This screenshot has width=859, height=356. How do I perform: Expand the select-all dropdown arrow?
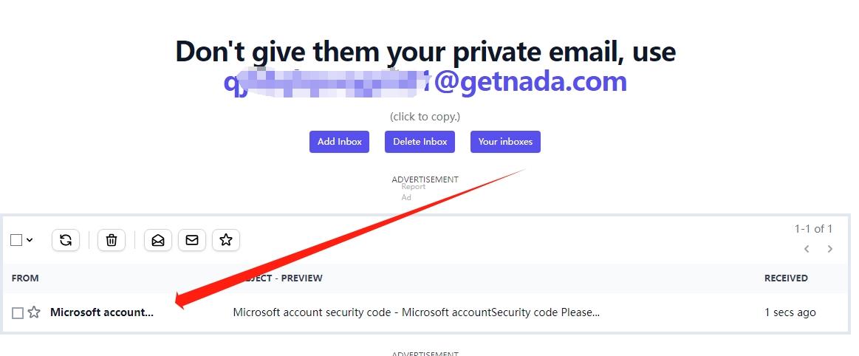pos(30,240)
